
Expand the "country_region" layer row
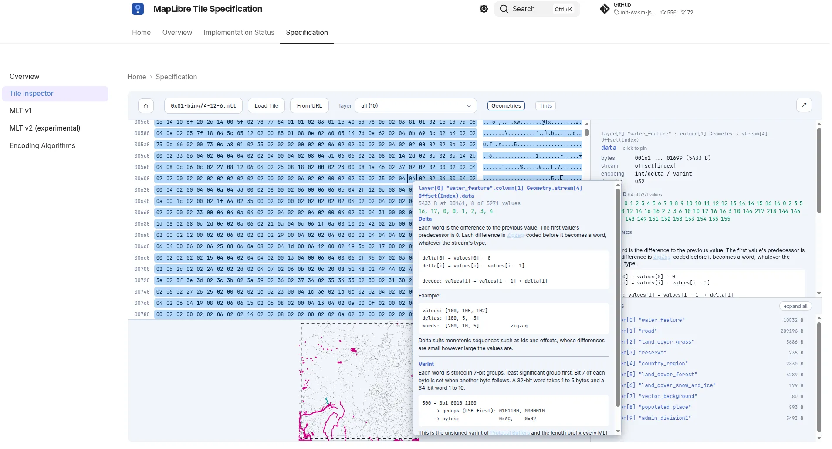[713, 364]
